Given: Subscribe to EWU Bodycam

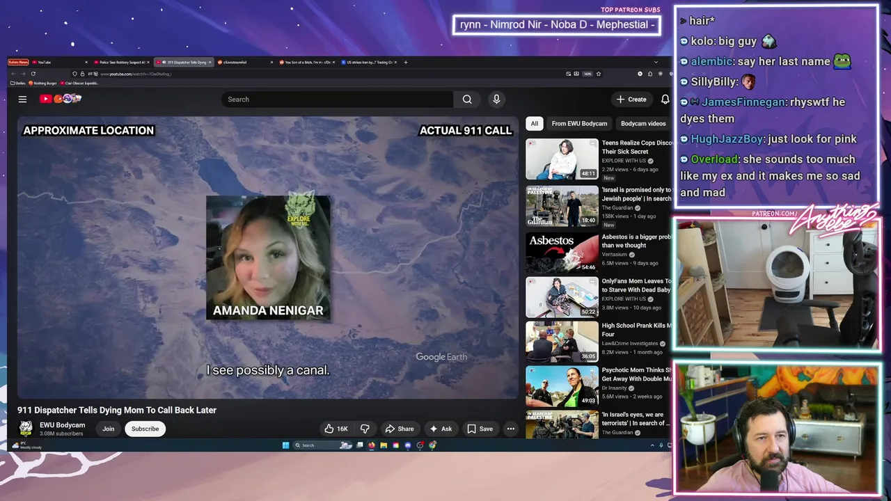Looking at the screenshot, I should click(x=145, y=429).
